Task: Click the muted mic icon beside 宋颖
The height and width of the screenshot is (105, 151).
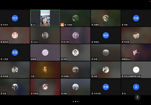Action: click(62, 59)
